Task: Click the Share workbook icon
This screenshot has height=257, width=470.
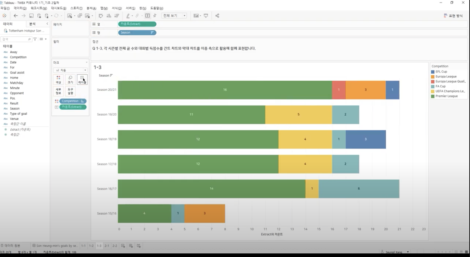Action: [x=217, y=16]
